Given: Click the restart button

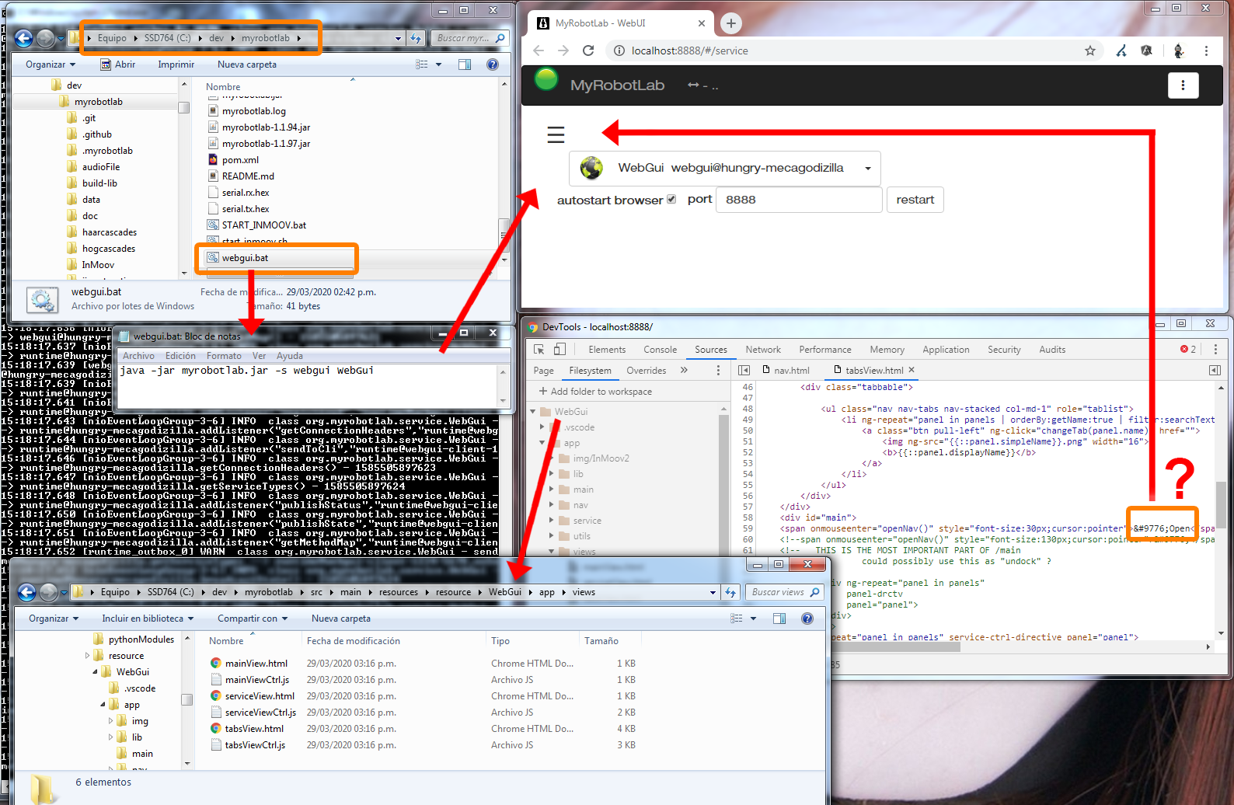Looking at the screenshot, I should (x=915, y=200).
